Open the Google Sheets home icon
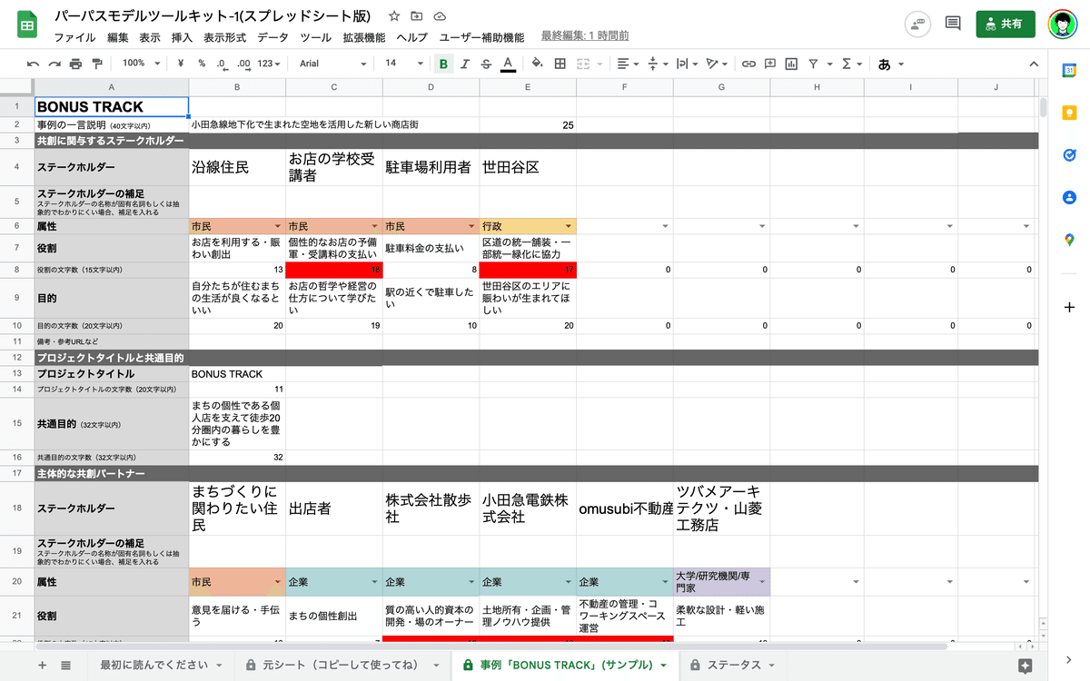The width and height of the screenshot is (1090, 681). tap(27, 25)
